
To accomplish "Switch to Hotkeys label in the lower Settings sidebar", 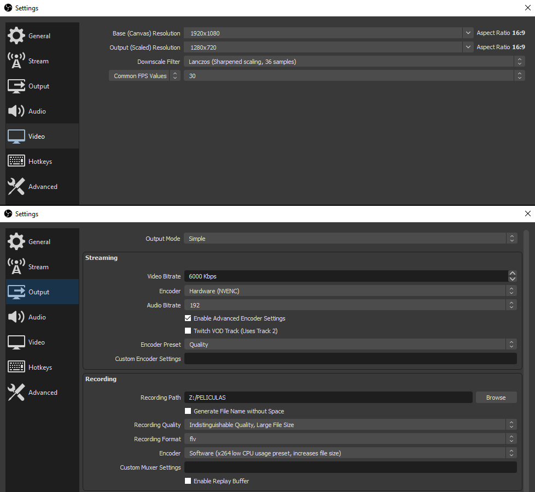I will [40, 367].
